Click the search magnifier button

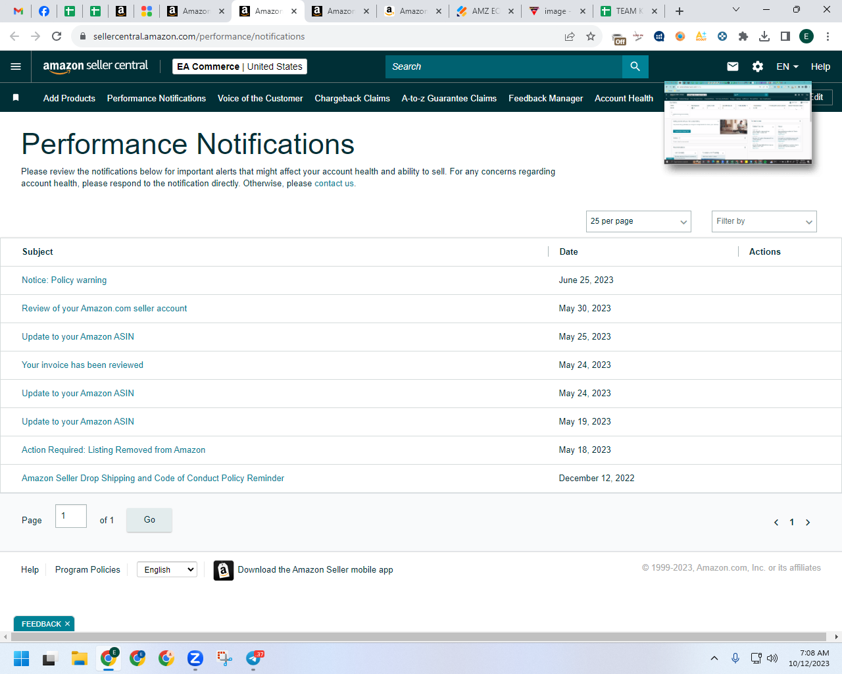click(x=635, y=66)
